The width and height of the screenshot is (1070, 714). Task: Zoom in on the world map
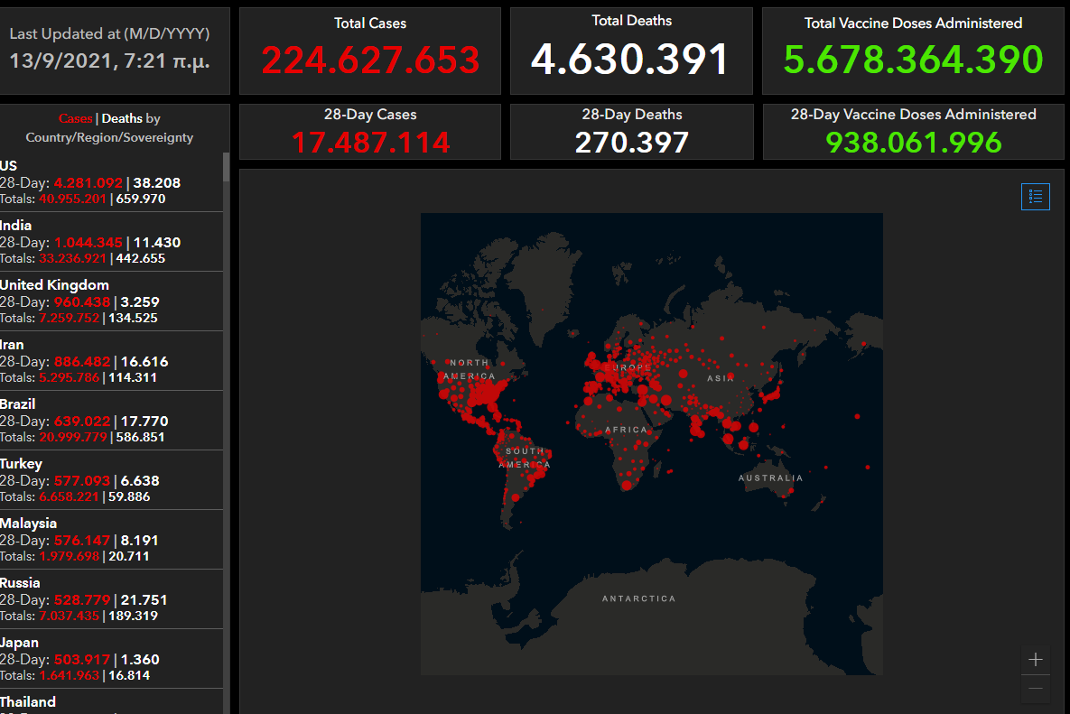[x=1035, y=660]
